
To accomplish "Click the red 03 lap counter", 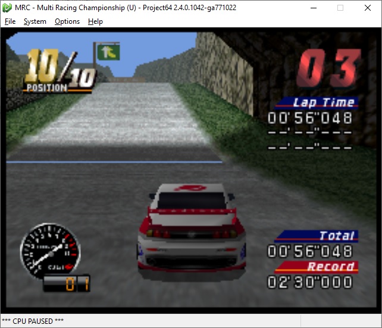I will [328, 68].
